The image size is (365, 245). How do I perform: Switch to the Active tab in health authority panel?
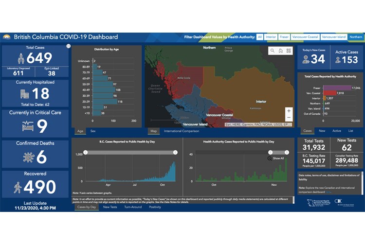click(x=337, y=131)
